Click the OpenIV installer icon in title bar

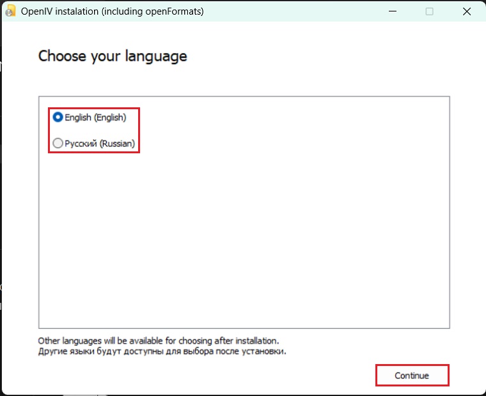click(10, 11)
